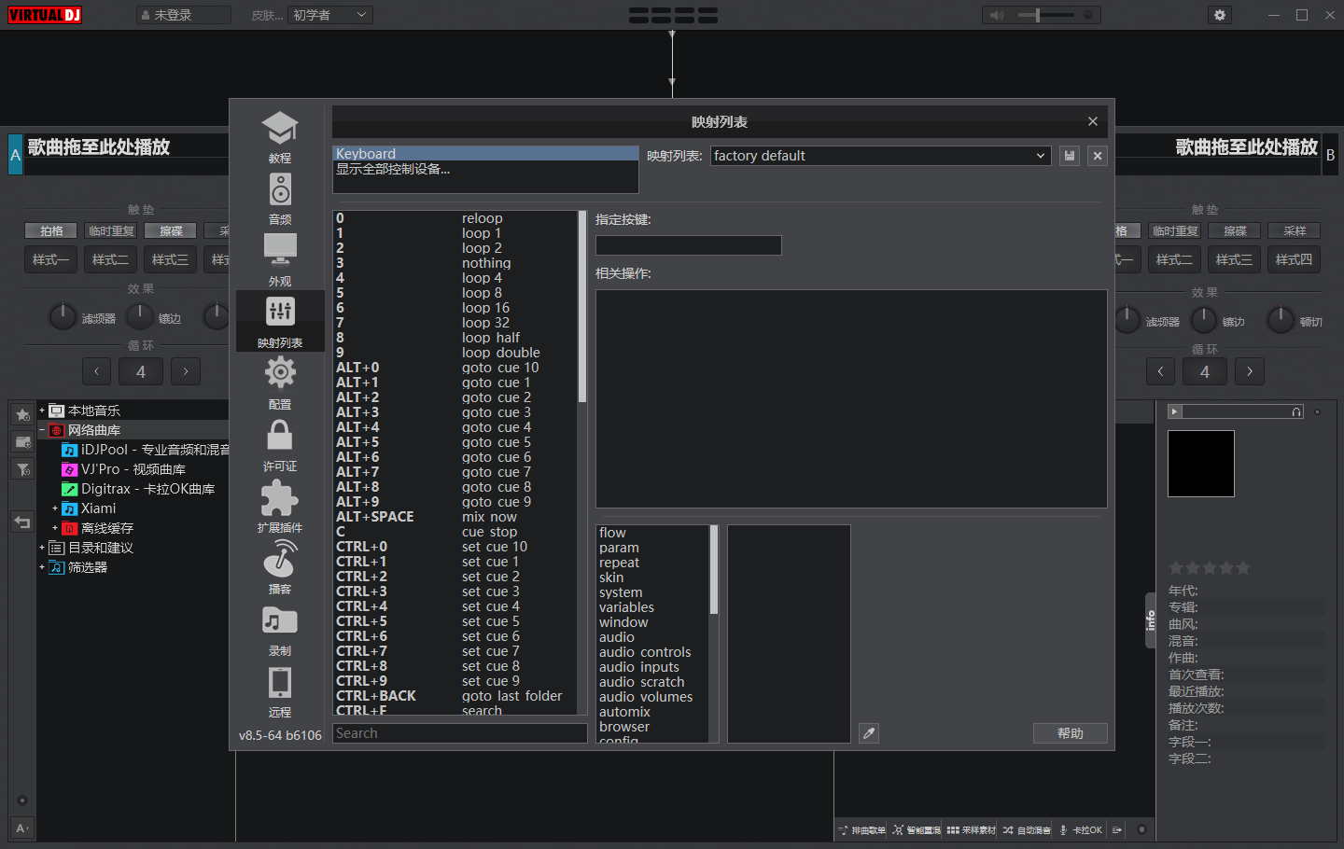
Task: Click the Search field under key list
Action: (459, 733)
